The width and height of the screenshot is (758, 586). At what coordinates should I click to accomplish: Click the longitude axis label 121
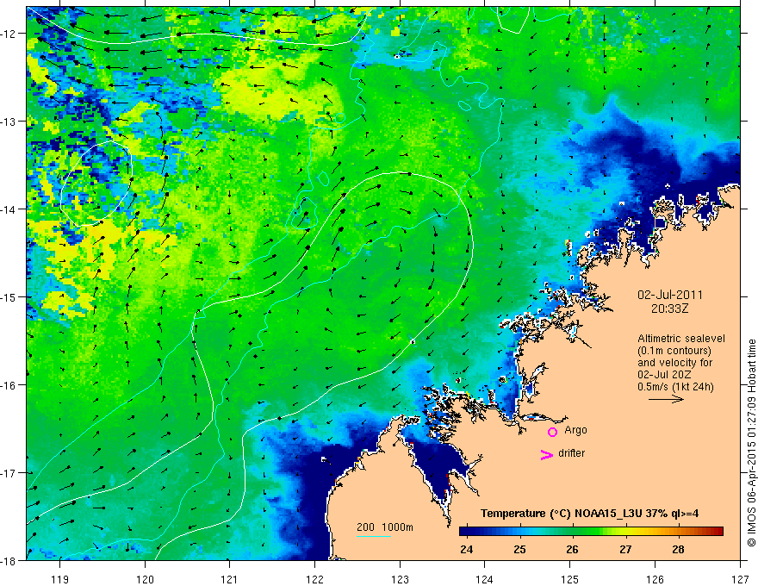click(230, 579)
